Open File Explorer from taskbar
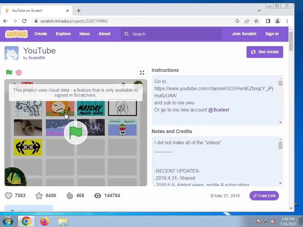The image size is (303, 227). point(63,221)
